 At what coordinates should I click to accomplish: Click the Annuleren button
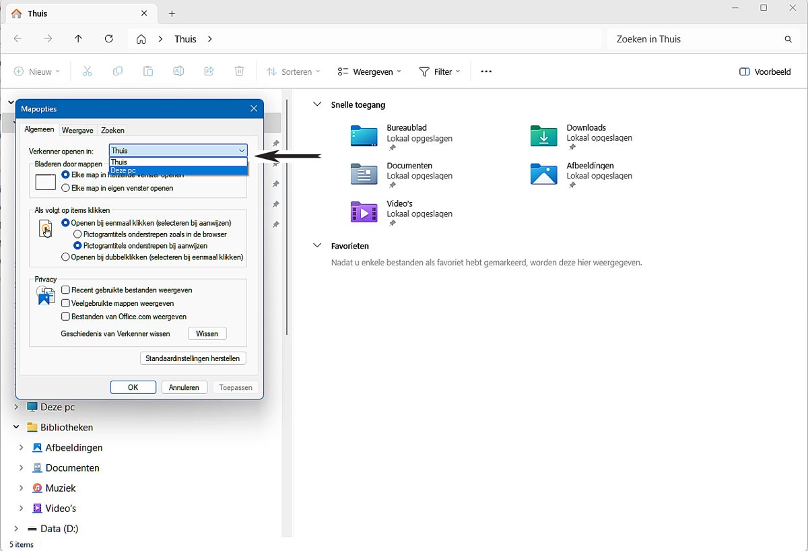(x=184, y=387)
